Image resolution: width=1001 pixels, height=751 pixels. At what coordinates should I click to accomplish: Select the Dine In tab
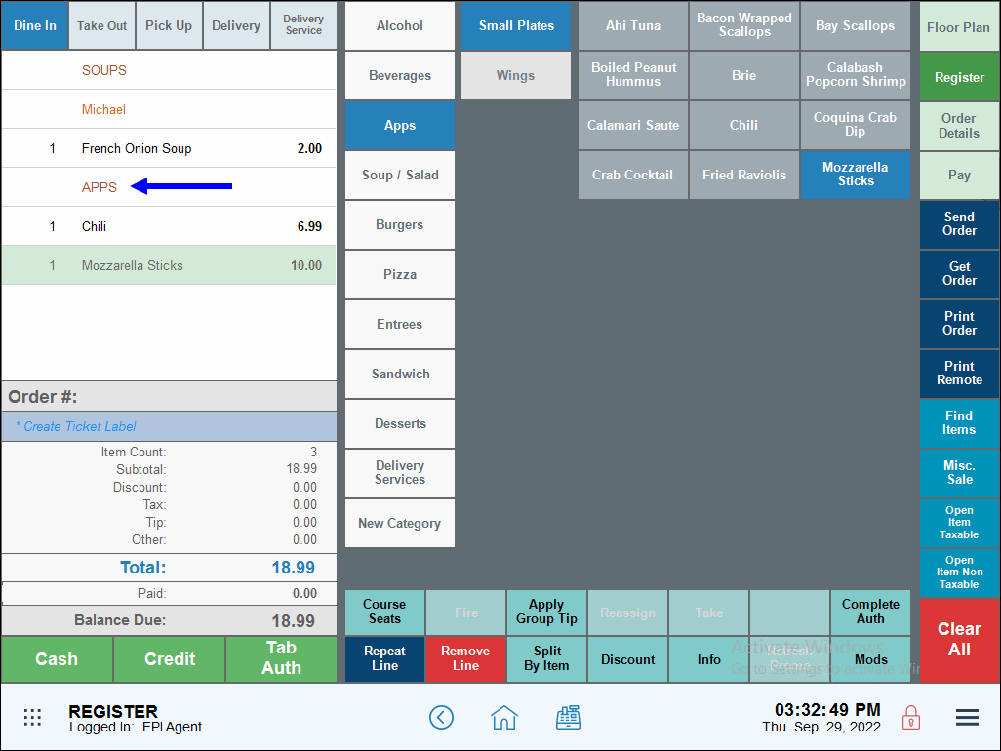35,25
